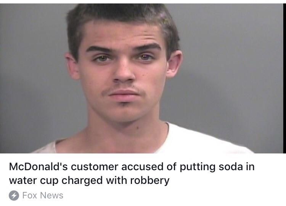Open the article via the mugshot thumbnail
The image size is (286, 206).
[141, 78]
